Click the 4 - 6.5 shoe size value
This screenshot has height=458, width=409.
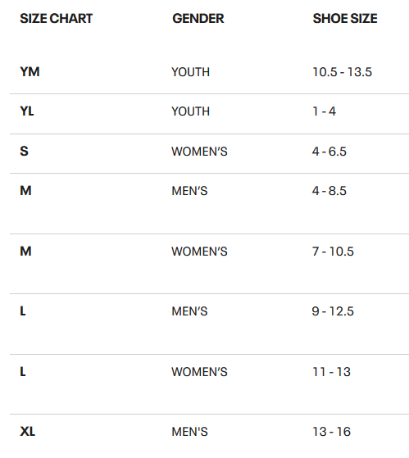click(329, 152)
